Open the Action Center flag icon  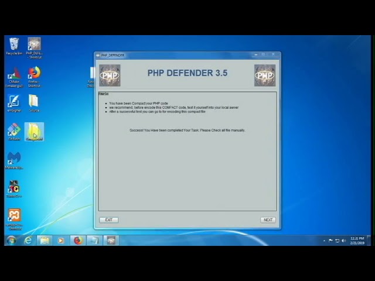coord(330,241)
